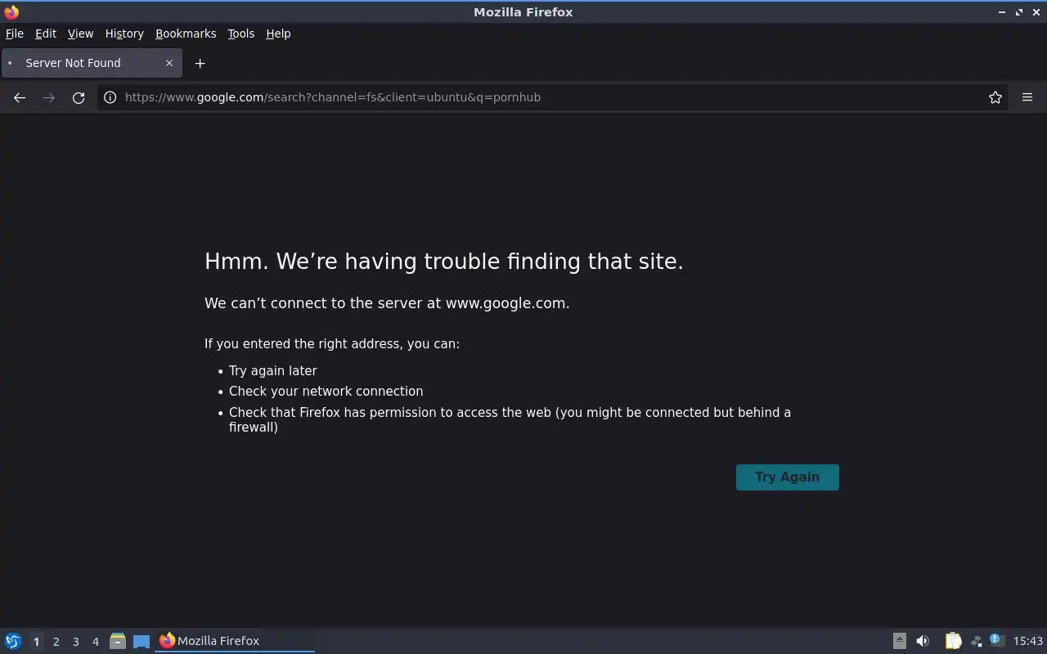
Task: Open the File menu
Action: point(15,34)
